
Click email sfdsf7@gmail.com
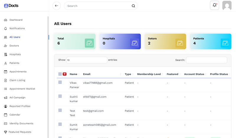[x=95, y=97]
